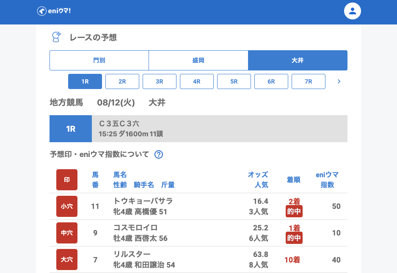
Task: Switch to the 門別 racecourse tab
Action: [x=99, y=60]
